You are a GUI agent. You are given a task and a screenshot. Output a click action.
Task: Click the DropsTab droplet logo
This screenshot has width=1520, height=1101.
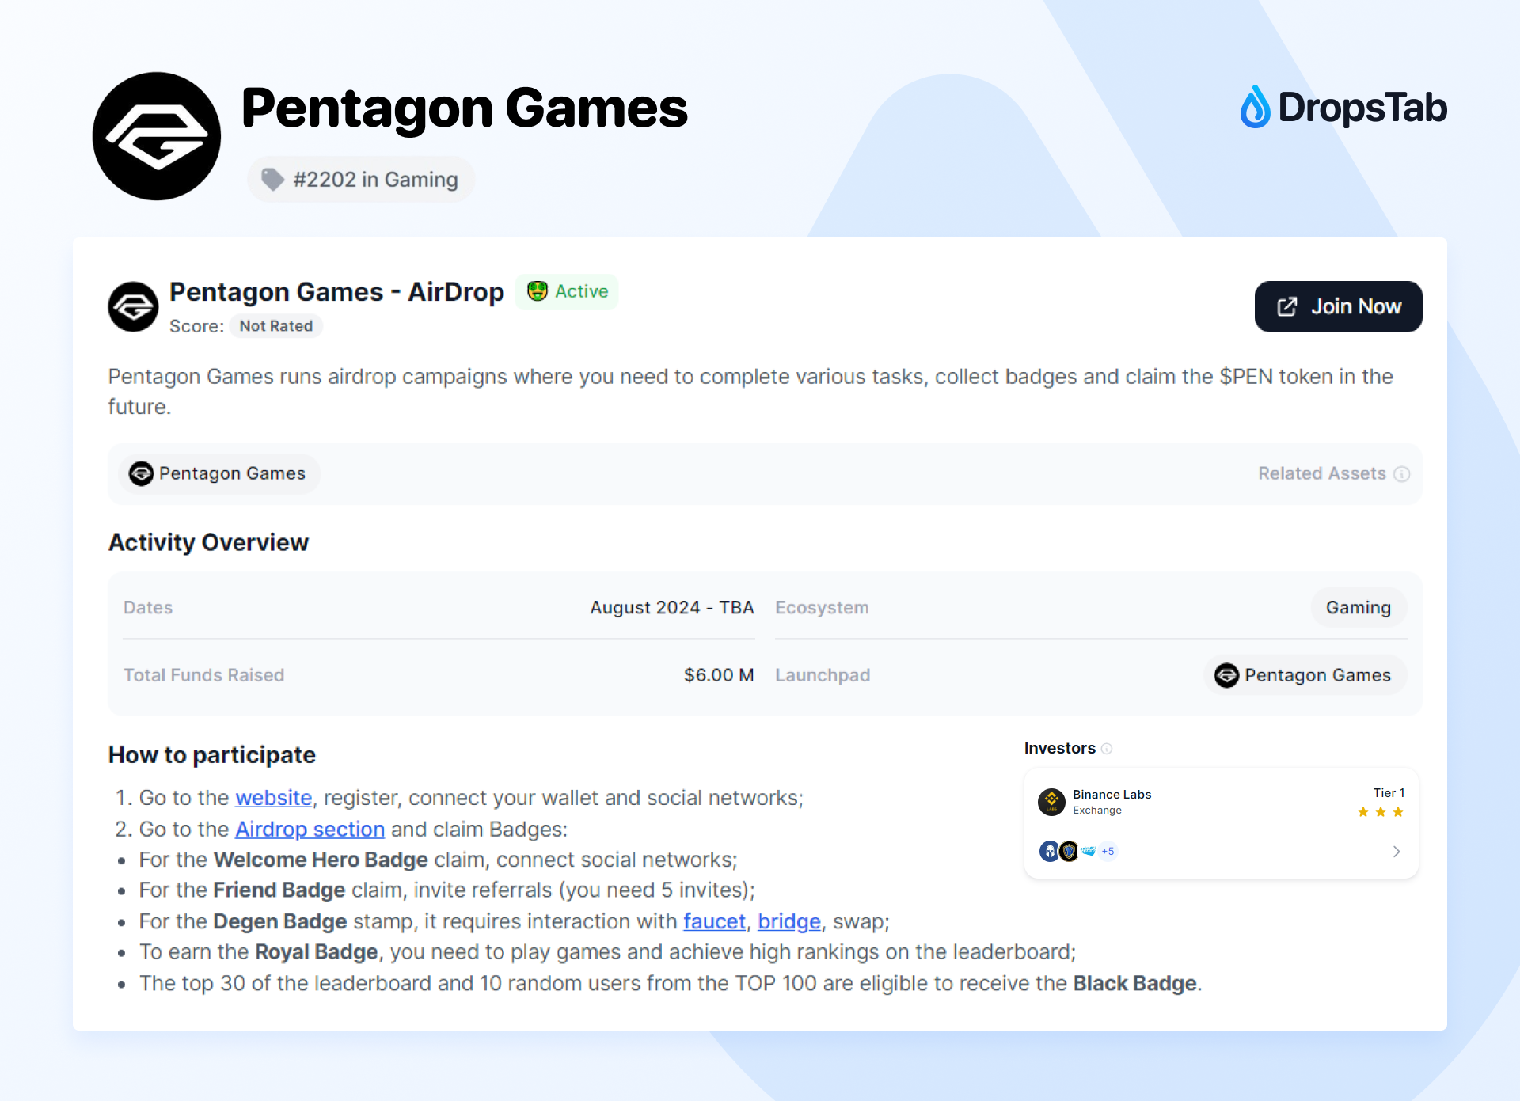[1255, 108]
